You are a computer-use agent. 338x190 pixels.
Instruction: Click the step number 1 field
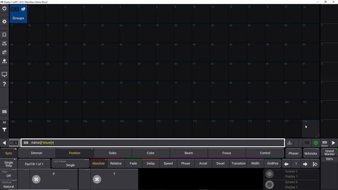296,164
